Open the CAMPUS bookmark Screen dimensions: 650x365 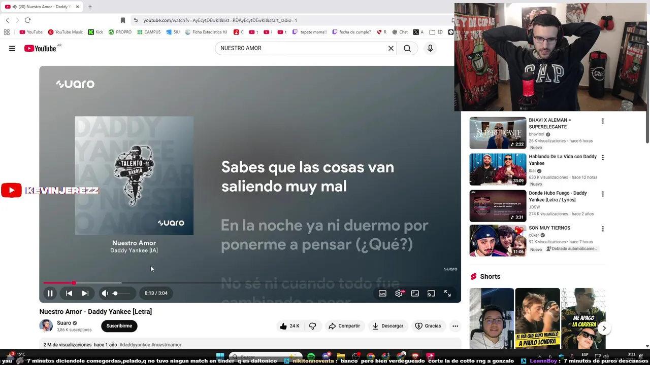[148, 32]
